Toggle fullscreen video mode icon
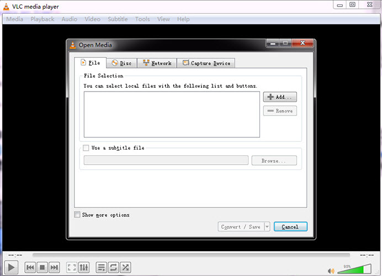Screen dimensions: 382x276 (x=72, y=268)
